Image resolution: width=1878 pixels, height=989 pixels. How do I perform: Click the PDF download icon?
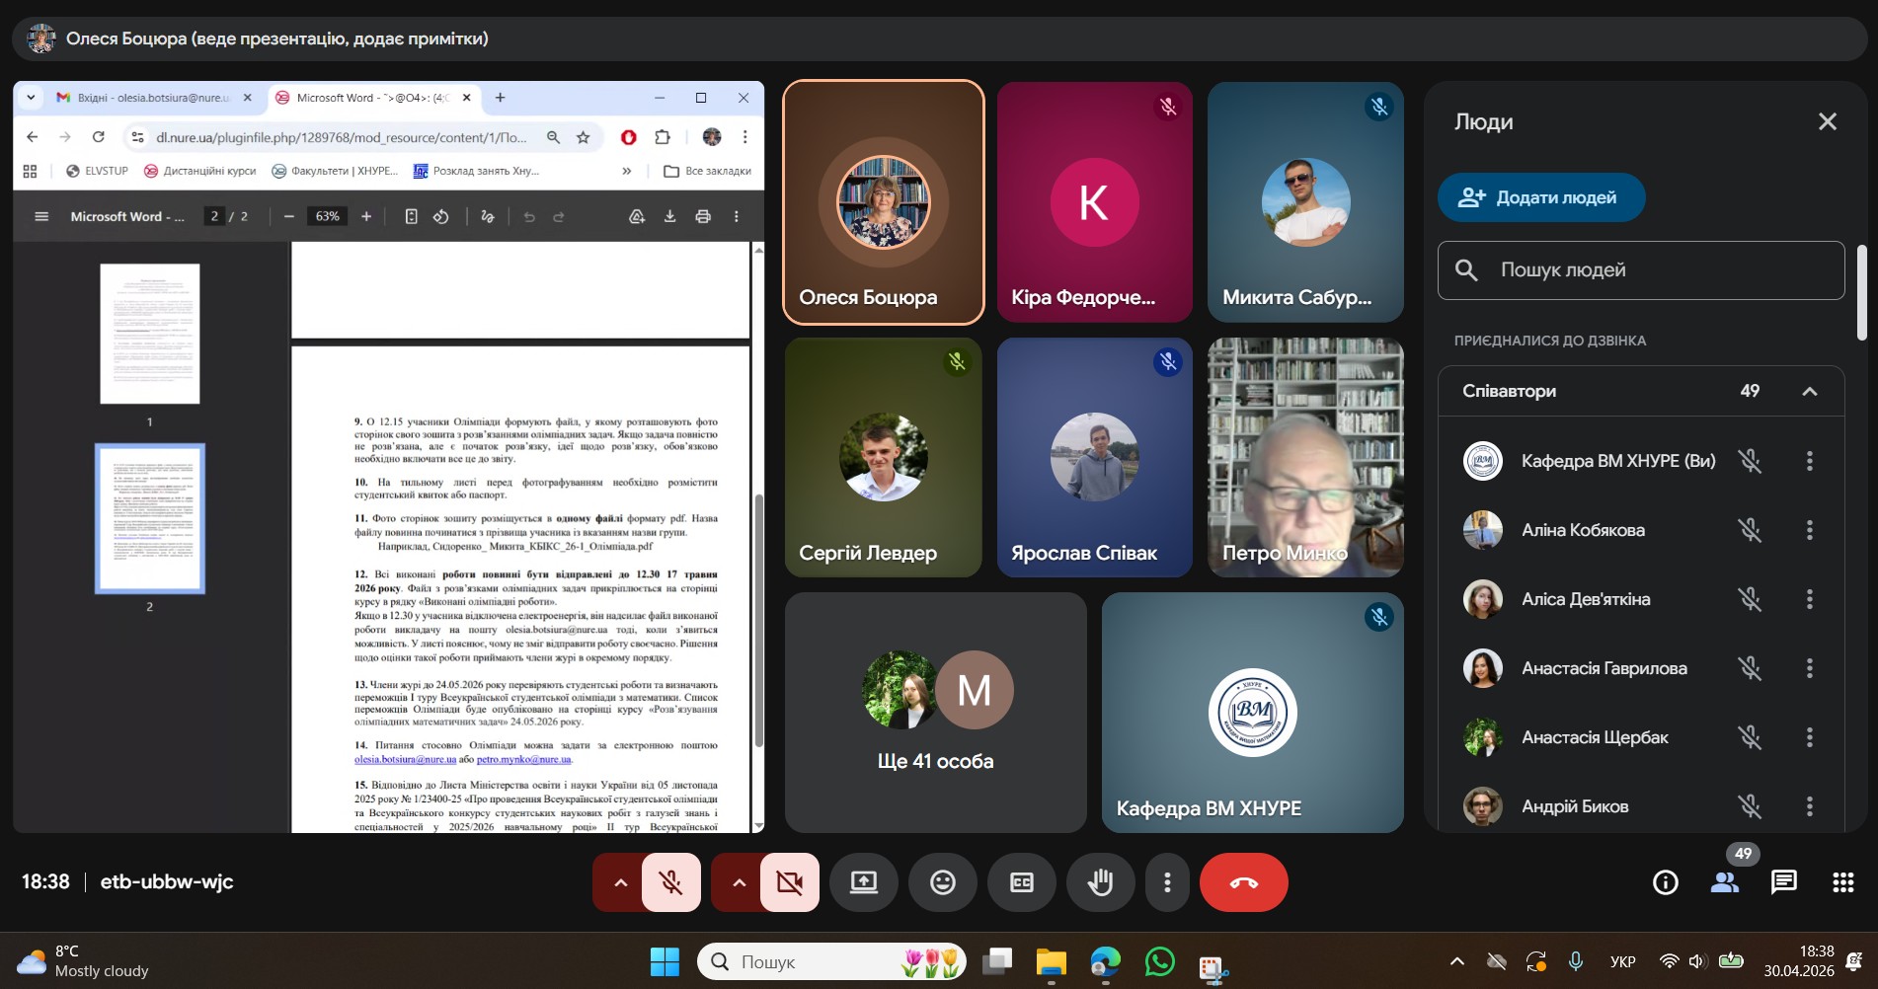[669, 216]
